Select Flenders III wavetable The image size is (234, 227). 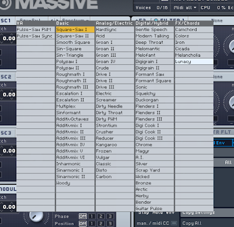(154, 119)
